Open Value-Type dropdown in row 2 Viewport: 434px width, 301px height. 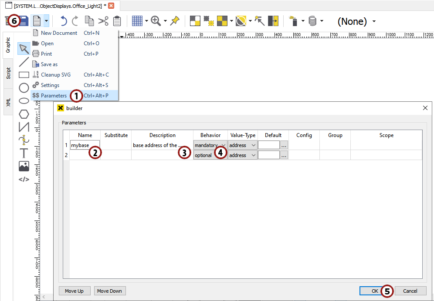coord(242,155)
